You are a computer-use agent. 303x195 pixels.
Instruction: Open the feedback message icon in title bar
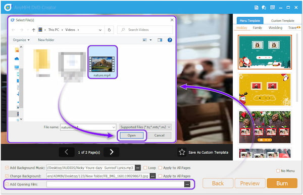273,8
